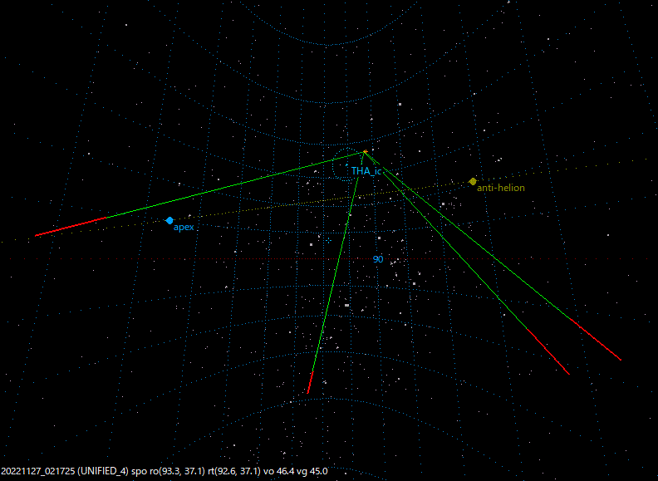658x481 pixels.
Task: Click the dotted THA_ic radiant circle
Action: (x=346, y=164)
